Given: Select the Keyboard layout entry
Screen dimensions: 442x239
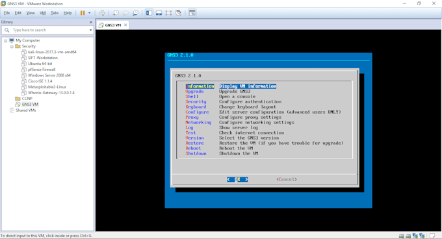Looking at the screenshot, I should 196,107.
